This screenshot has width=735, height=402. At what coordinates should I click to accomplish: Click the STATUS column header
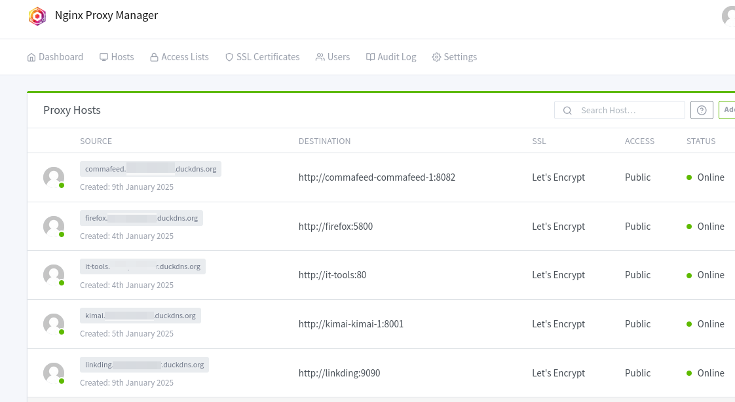click(x=701, y=141)
